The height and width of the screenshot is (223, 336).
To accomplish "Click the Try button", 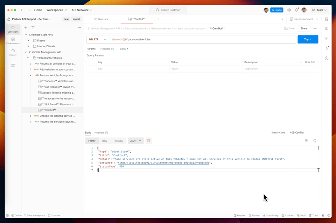I will point(308,40).
